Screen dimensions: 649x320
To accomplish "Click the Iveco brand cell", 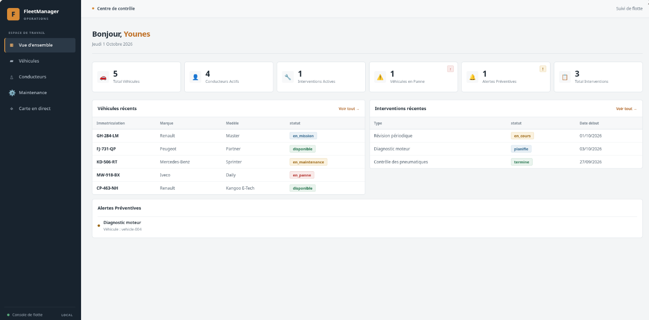I will click(165, 175).
